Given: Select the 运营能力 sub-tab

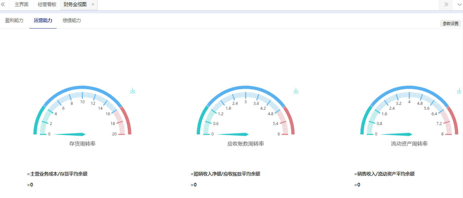Looking at the screenshot, I should click(x=43, y=21).
